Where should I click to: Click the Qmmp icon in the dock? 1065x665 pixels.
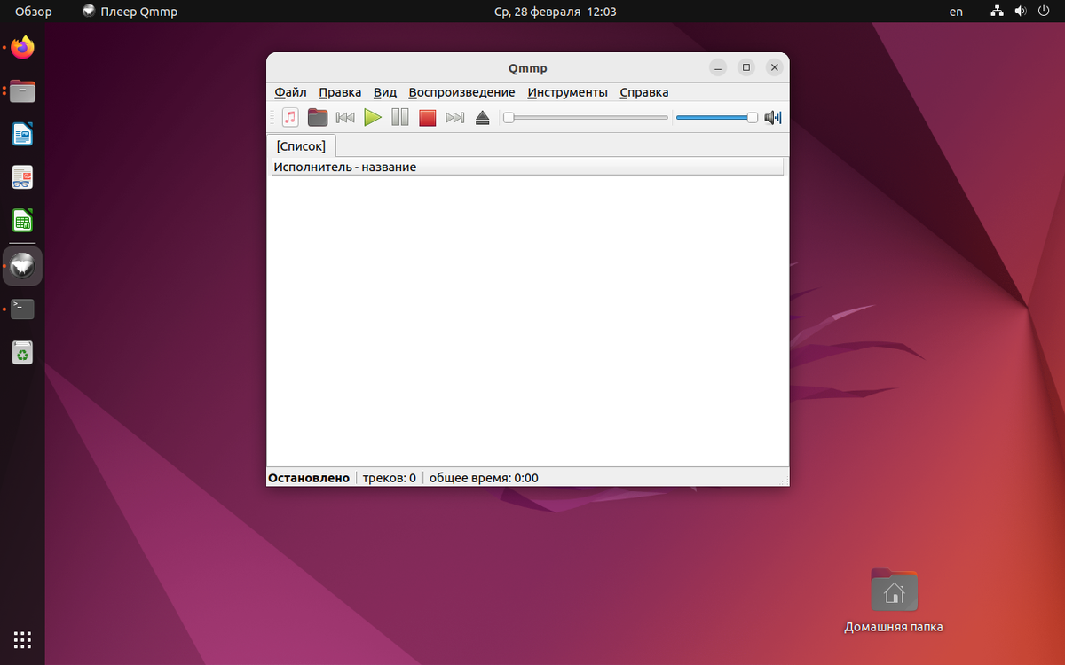[x=22, y=266]
